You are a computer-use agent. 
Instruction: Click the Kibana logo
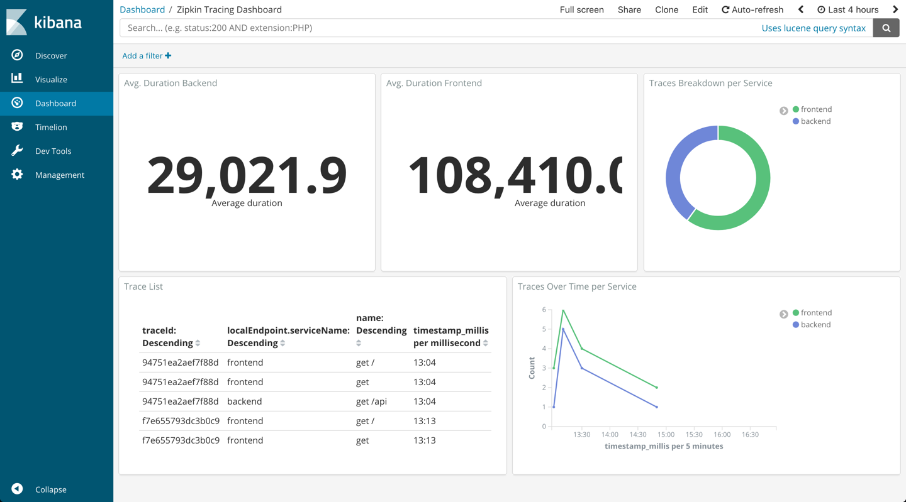[x=44, y=22]
